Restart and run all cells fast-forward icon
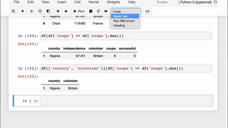Image resolution: width=228 pixels, height=128 pixels. tap(106, 11)
